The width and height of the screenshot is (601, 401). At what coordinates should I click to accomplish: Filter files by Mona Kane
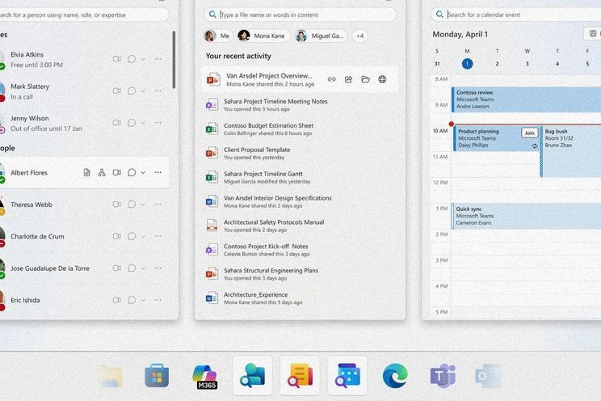point(263,36)
